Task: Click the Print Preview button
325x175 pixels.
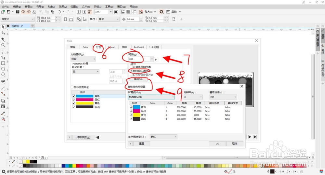Action: tap(83, 137)
